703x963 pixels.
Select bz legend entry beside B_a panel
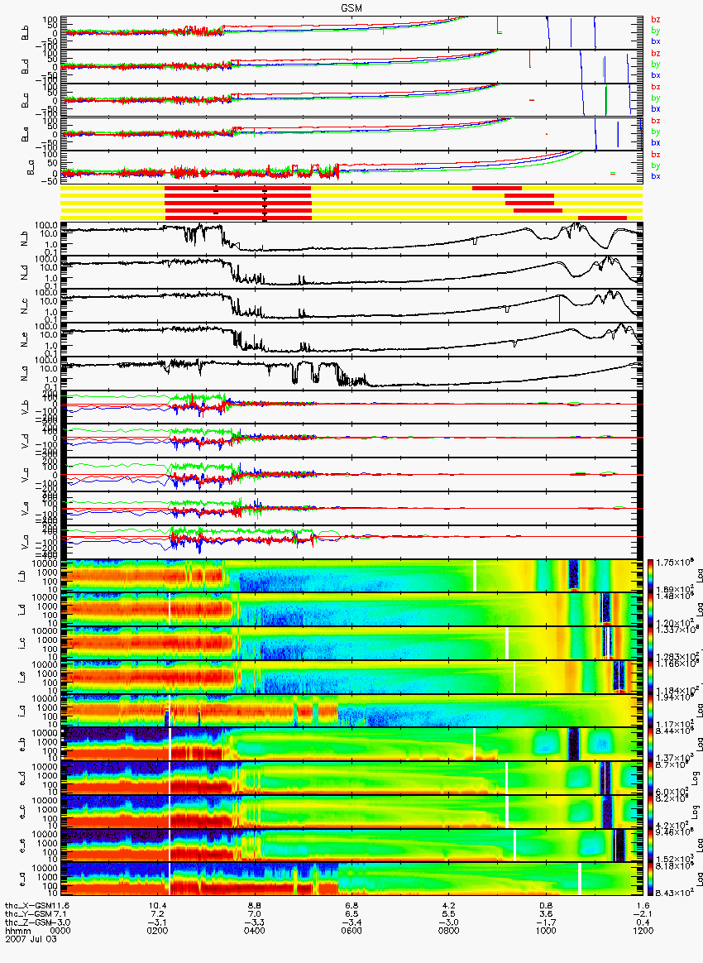[655, 154]
